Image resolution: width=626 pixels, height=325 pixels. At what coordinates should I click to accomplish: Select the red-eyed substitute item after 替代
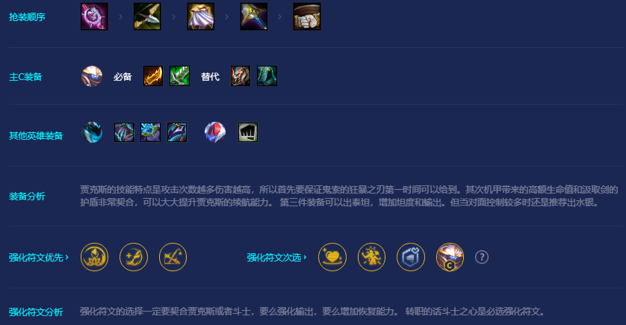pyautogui.click(x=241, y=76)
